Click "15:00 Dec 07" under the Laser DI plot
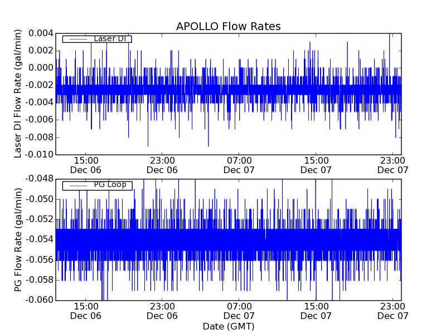 [x=316, y=165]
